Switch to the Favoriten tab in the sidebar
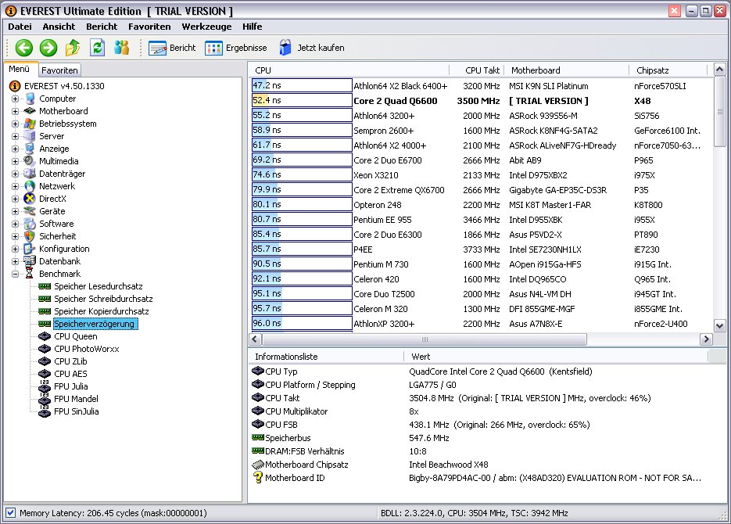Screen dimensions: 731x524 pyautogui.click(x=59, y=70)
